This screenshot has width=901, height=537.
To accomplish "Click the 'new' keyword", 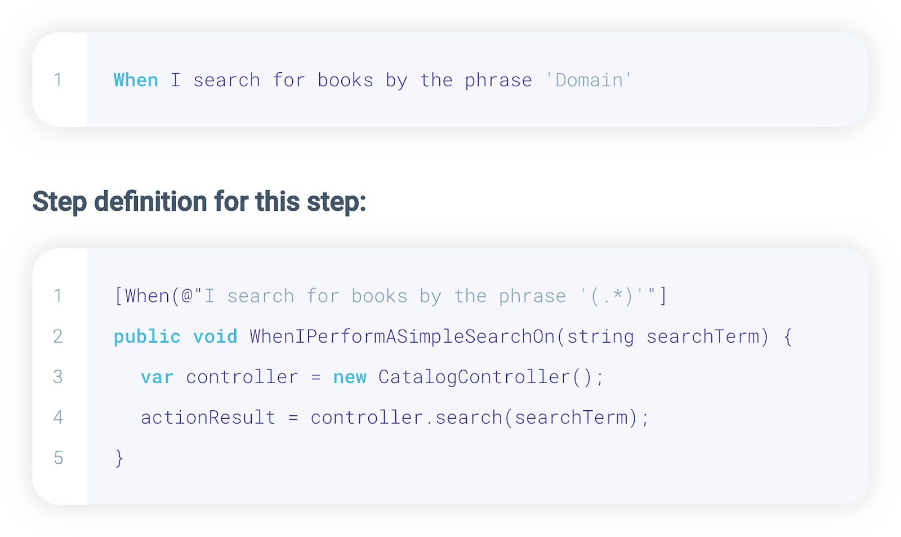I will [x=350, y=377].
